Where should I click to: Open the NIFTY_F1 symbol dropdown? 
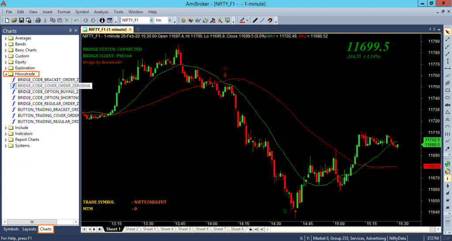pyautogui.click(x=152, y=20)
